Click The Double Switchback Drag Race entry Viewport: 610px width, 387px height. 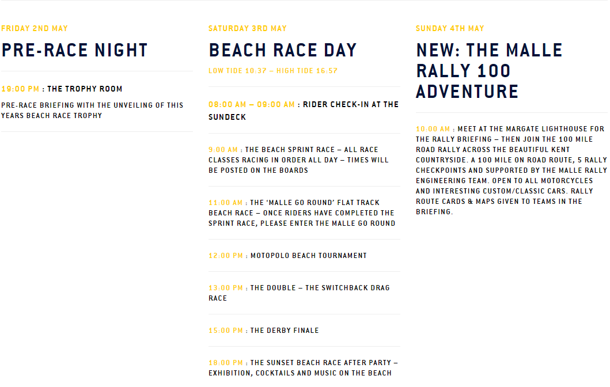(x=299, y=293)
